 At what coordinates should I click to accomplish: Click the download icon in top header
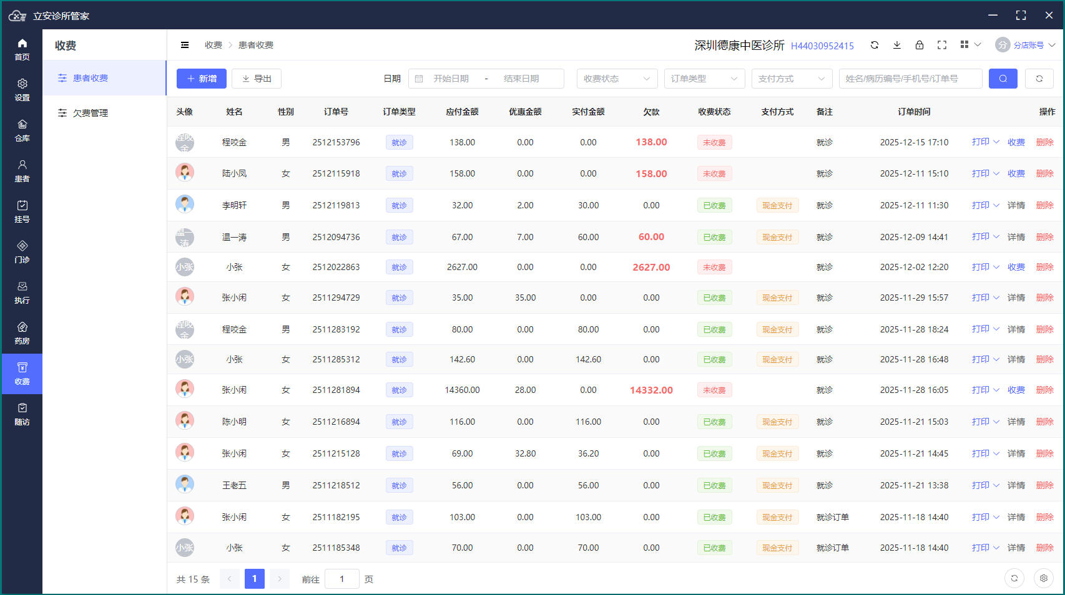pos(897,45)
